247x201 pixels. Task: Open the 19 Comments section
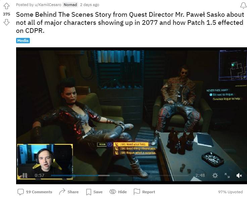click(35, 192)
